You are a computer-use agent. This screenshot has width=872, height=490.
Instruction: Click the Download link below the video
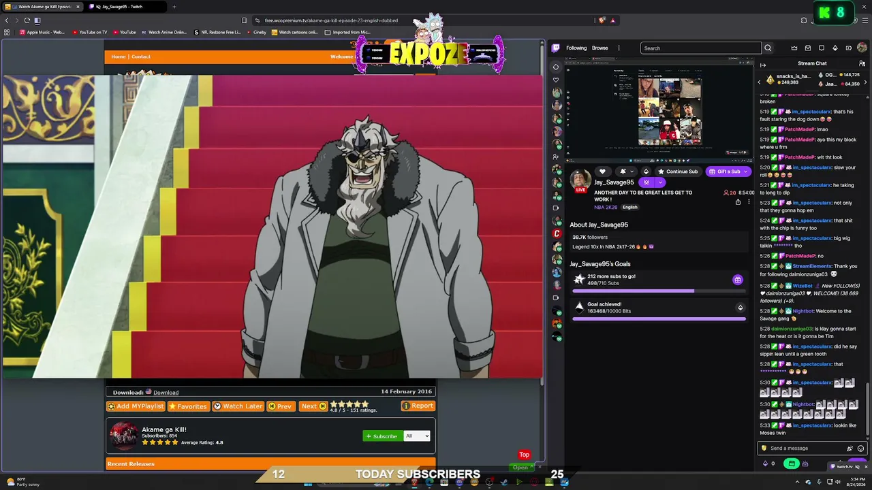pos(166,393)
